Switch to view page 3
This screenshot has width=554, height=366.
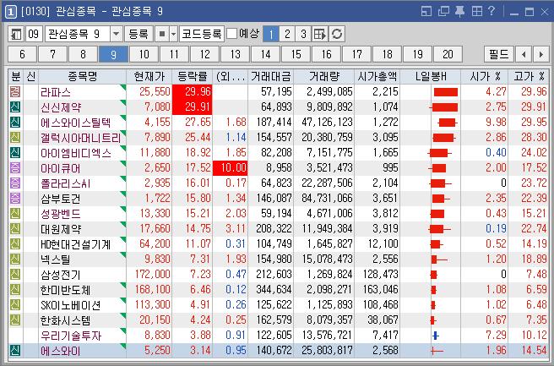pyautogui.click(x=303, y=35)
